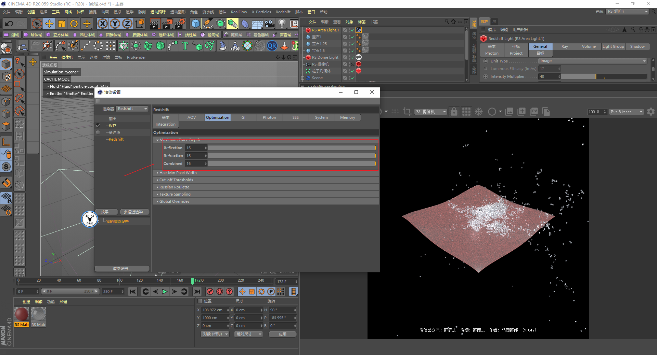The height and width of the screenshot is (355, 657).
Task: Click the Render View snowflake freeze icon
Action: pyautogui.click(x=478, y=112)
